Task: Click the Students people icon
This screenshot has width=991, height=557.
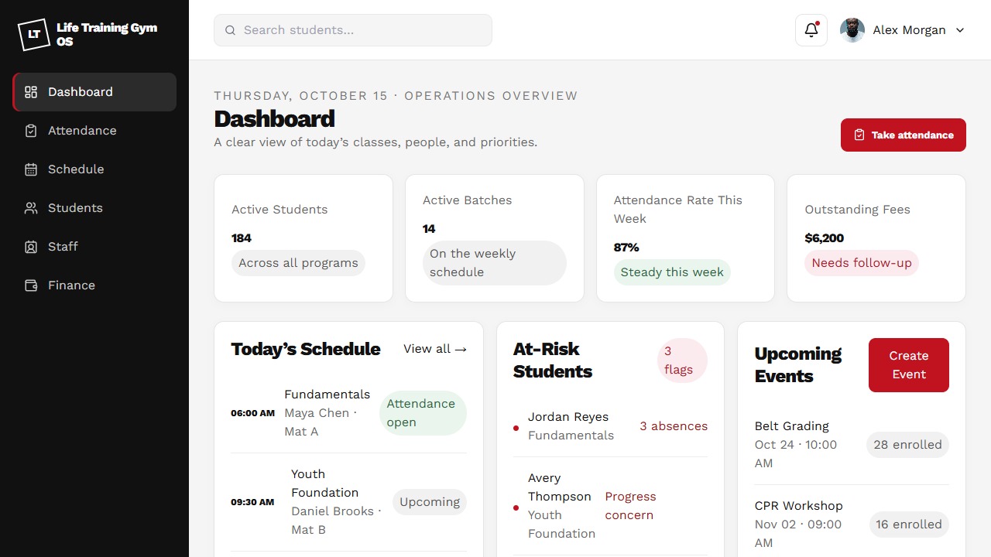Action: click(31, 208)
